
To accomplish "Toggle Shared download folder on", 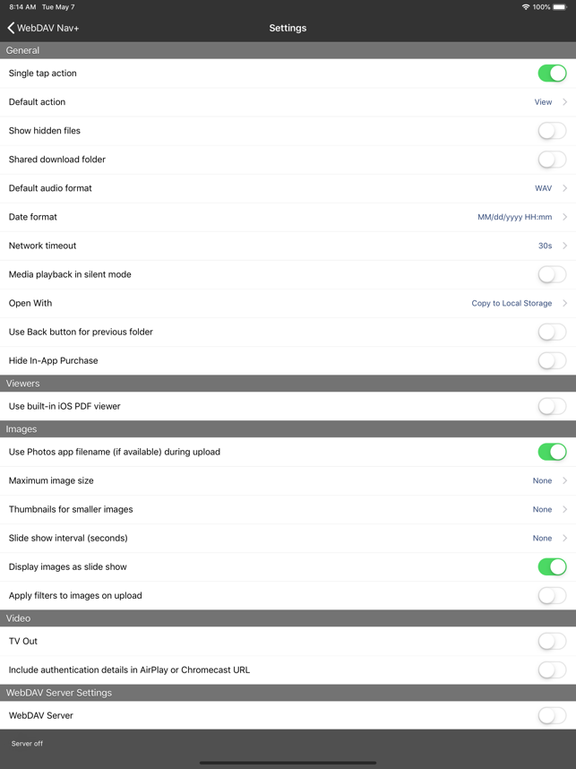I will click(552, 160).
